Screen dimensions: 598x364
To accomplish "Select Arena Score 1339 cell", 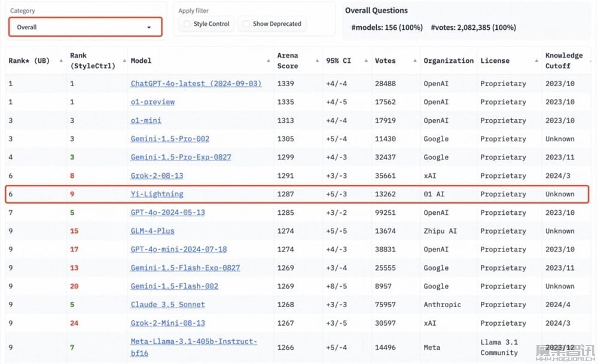I will 285,83.
